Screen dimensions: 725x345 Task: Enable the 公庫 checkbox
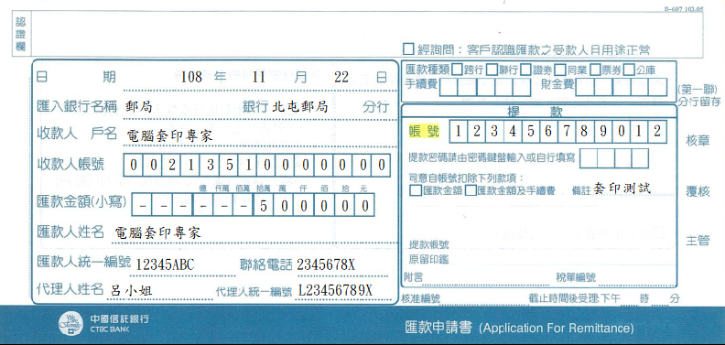[628, 70]
